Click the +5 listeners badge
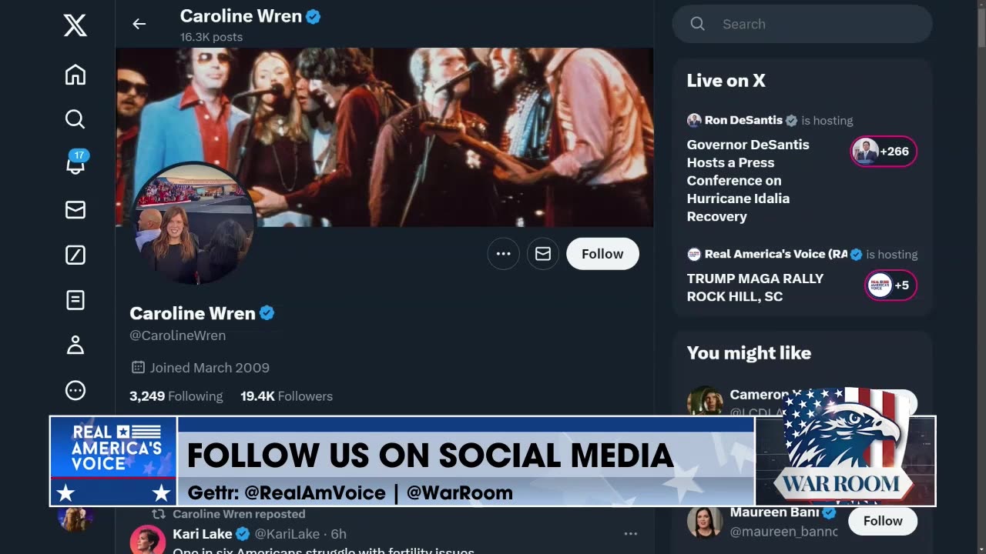 click(x=890, y=285)
